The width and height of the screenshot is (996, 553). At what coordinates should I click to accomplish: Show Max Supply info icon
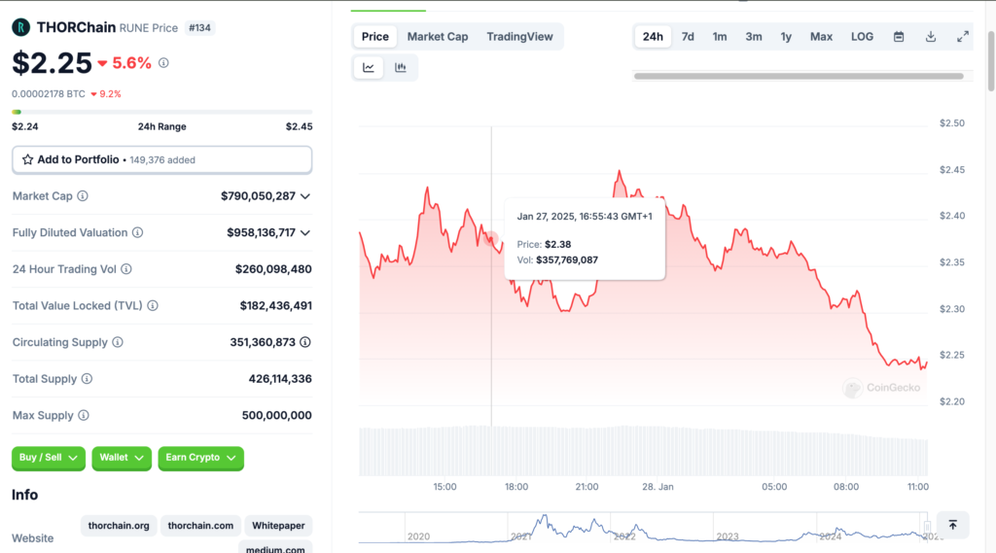84,415
